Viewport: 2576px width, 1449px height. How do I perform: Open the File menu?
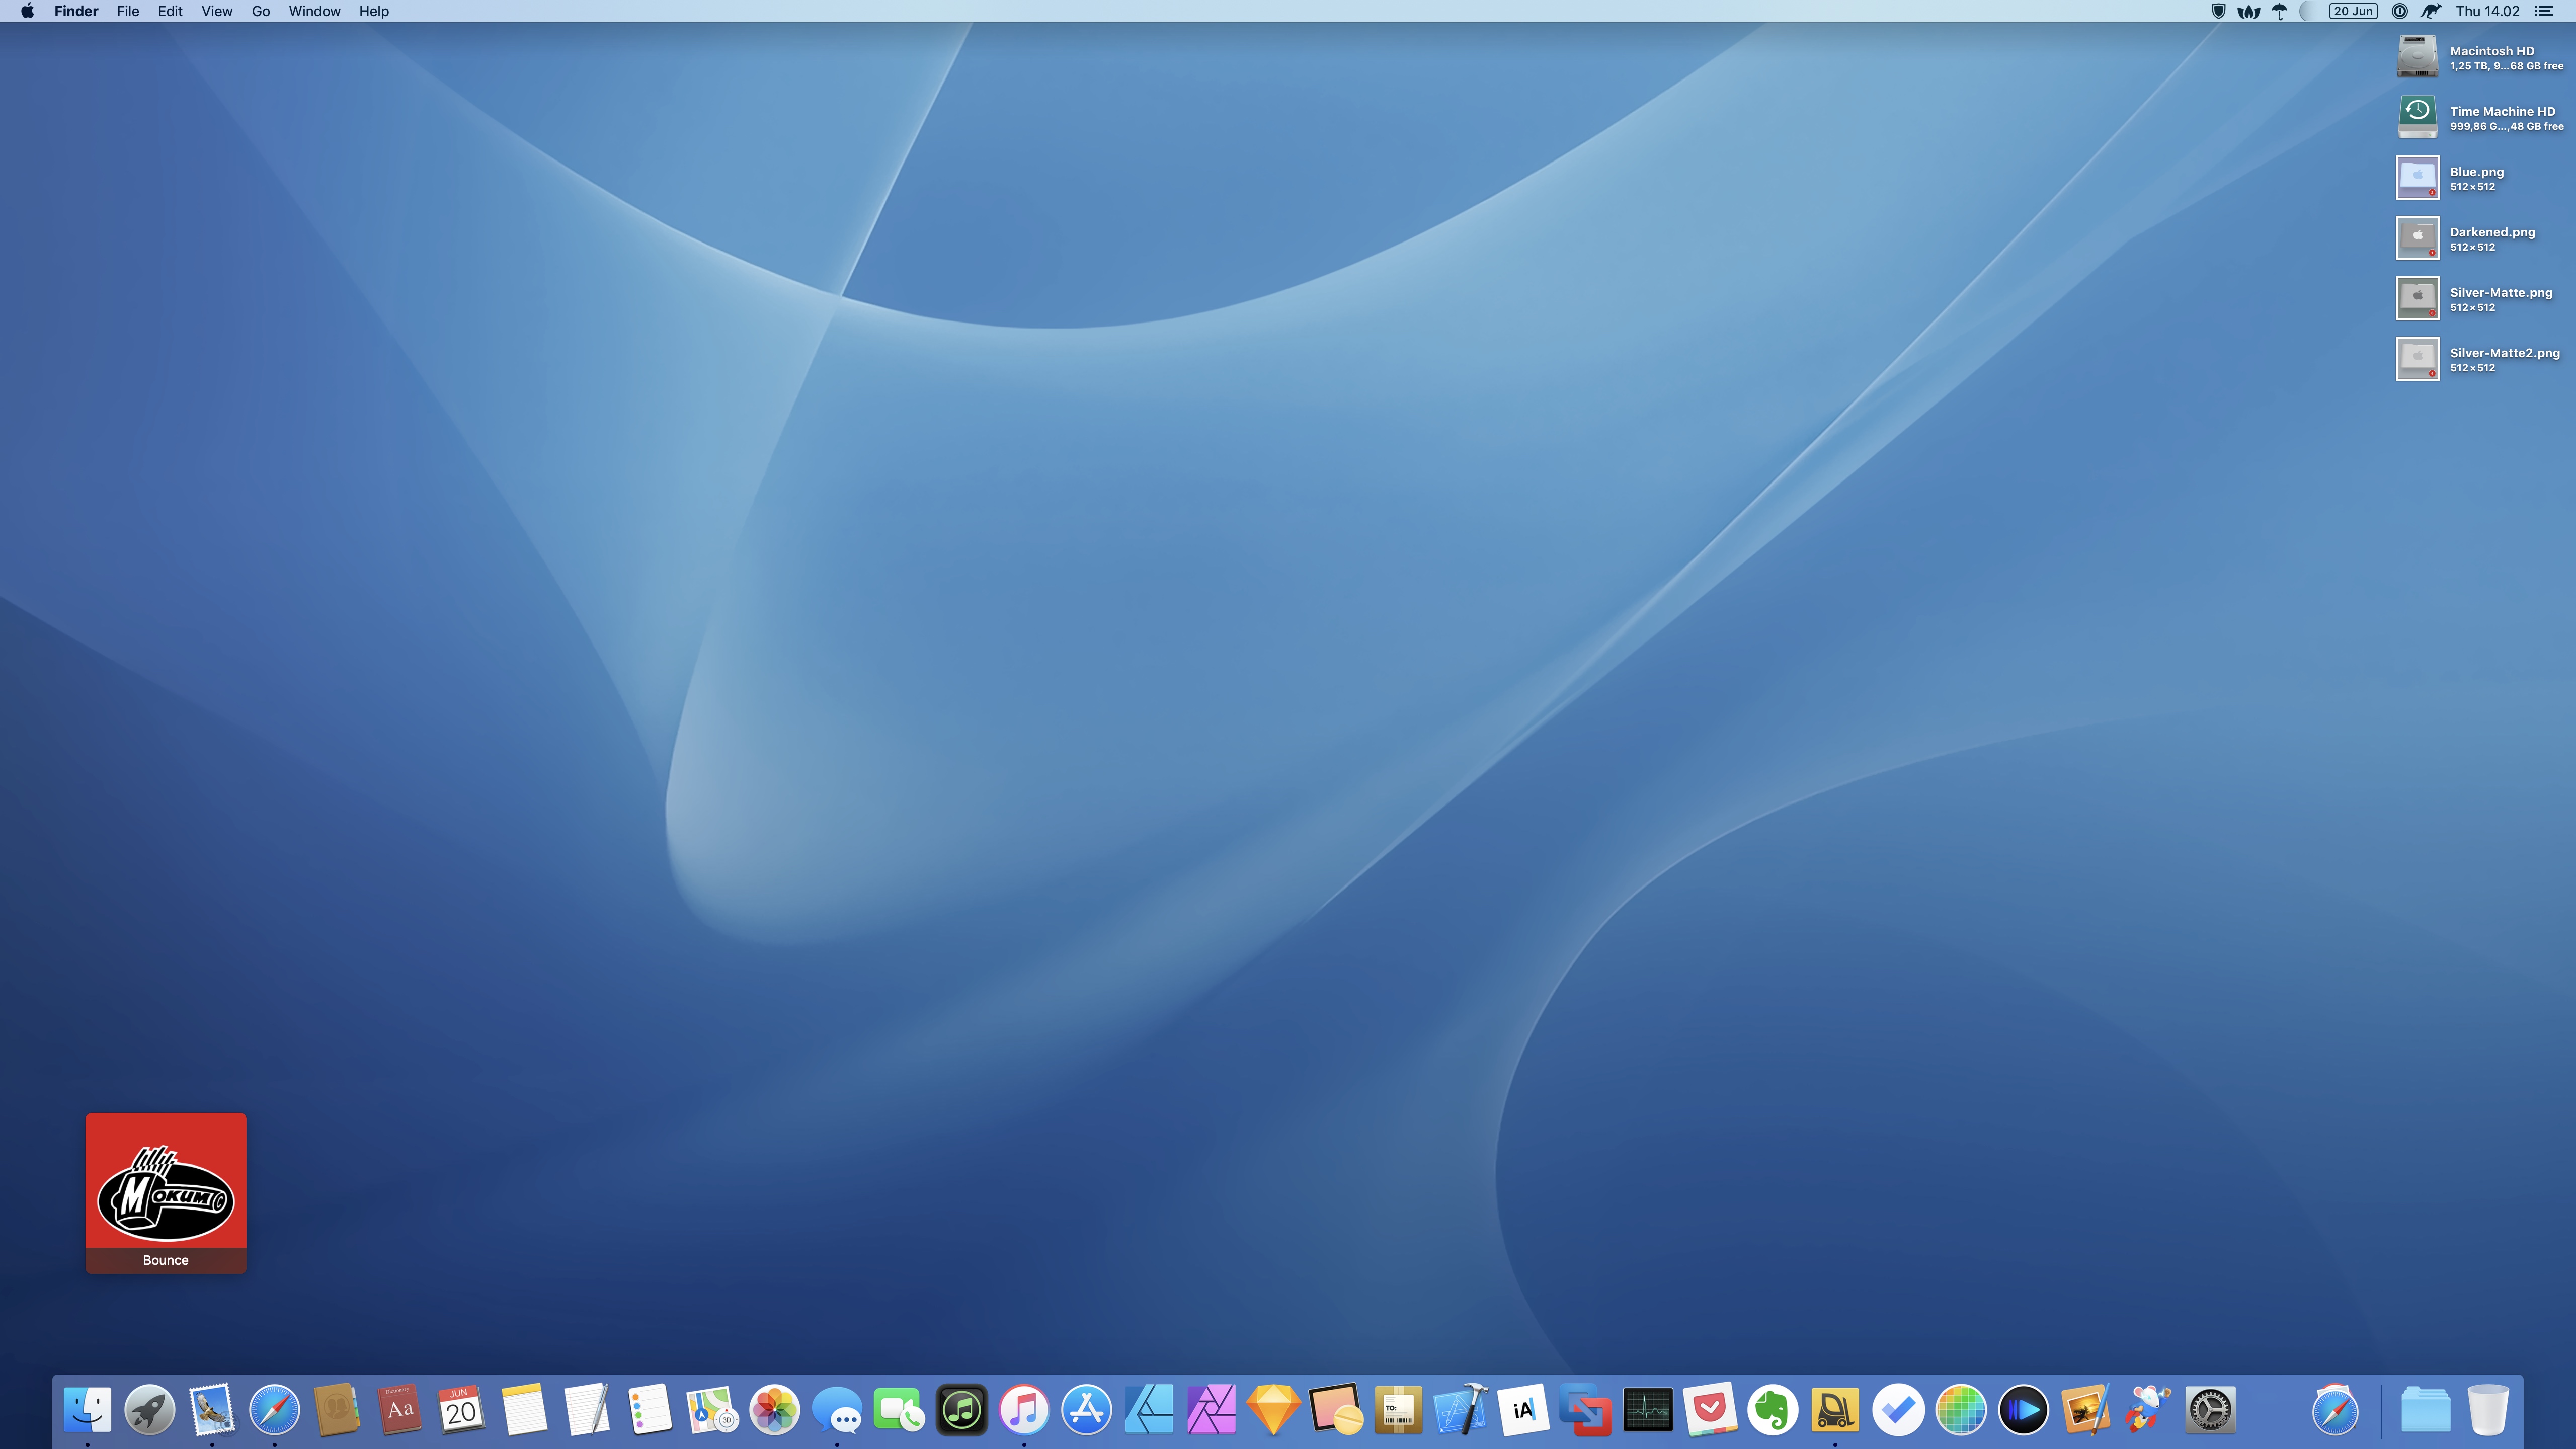pos(128,11)
